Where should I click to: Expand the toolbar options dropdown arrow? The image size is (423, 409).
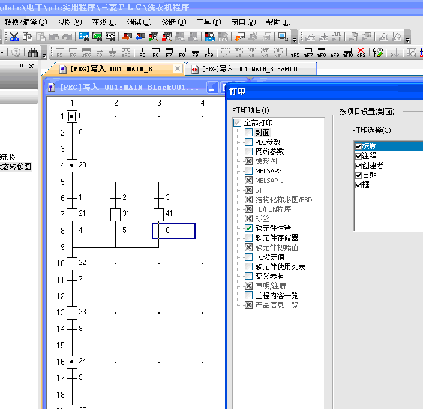click(x=294, y=40)
